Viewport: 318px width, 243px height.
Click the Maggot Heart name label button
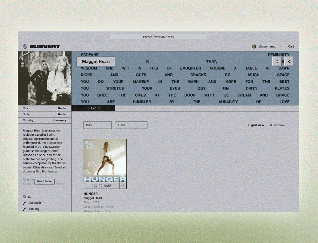click(96, 61)
